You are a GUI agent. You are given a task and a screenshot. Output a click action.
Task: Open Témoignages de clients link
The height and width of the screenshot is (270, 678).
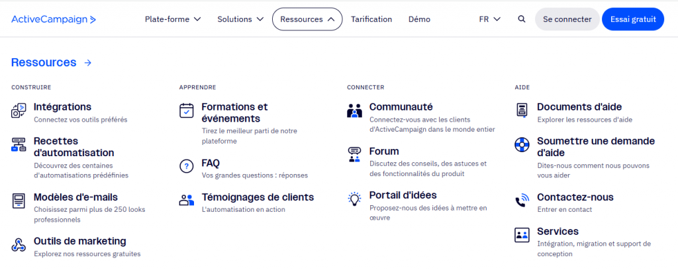pos(258,197)
